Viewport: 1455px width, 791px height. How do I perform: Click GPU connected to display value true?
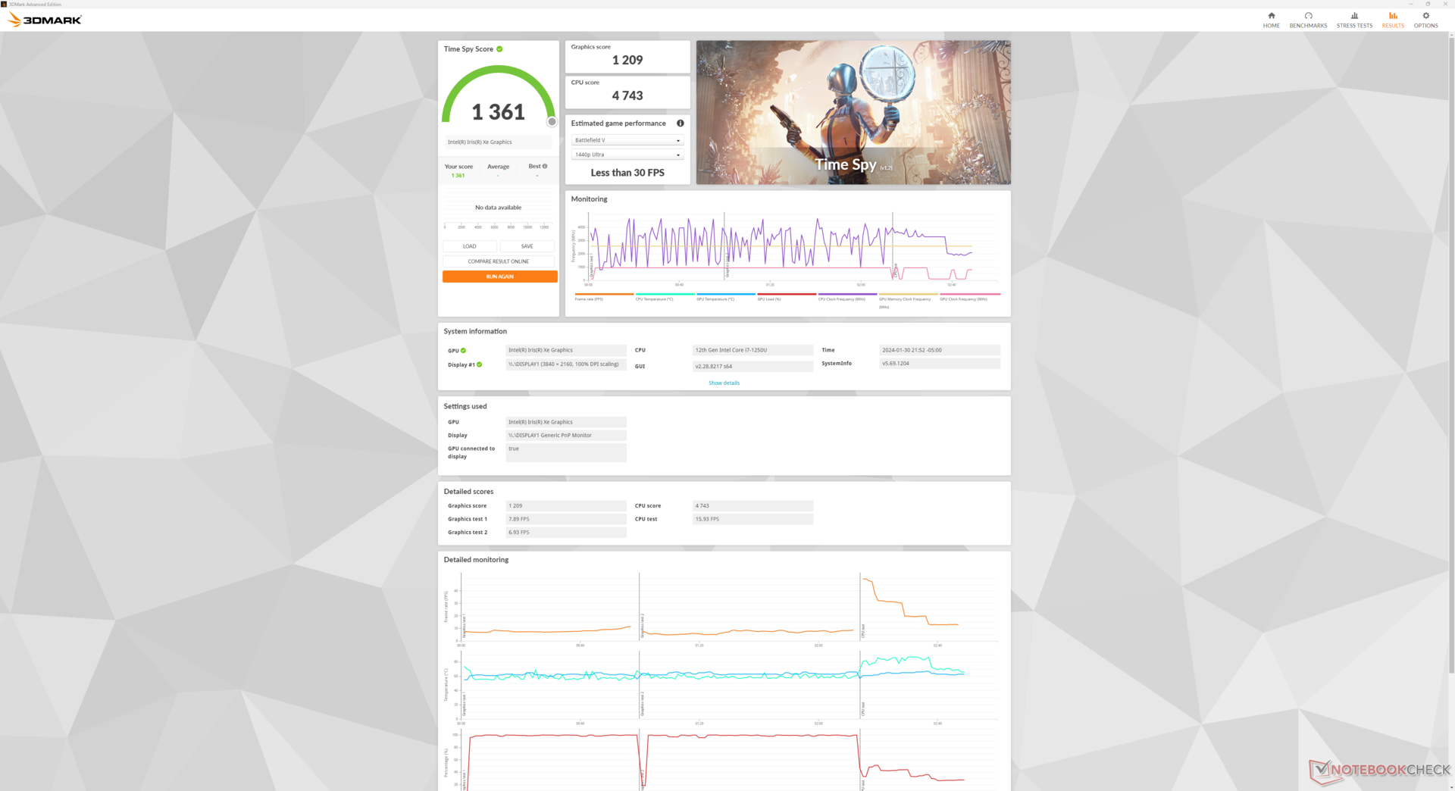coord(566,452)
